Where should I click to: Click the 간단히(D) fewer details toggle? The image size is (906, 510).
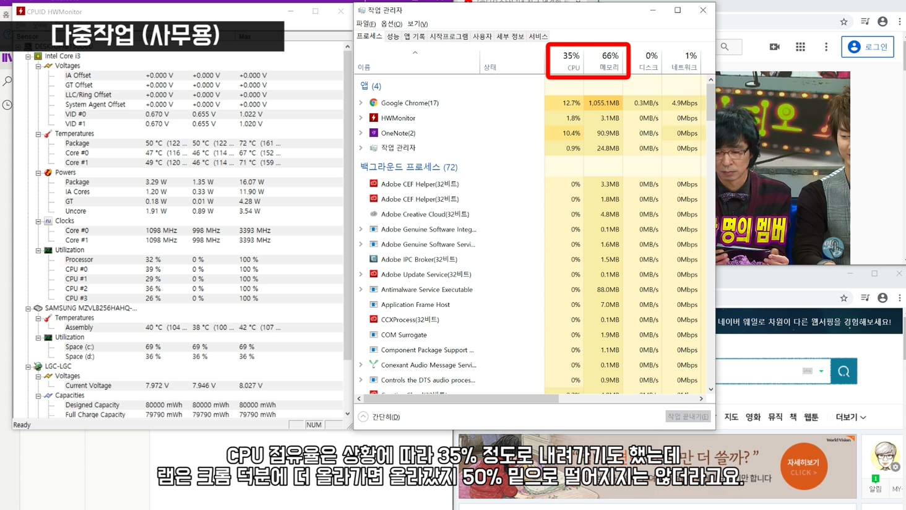[x=379, y=417]
